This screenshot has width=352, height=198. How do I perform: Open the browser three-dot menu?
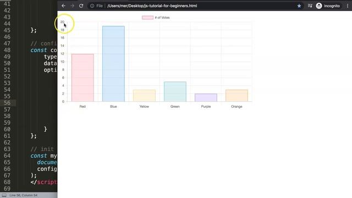[x=348, y=6]
